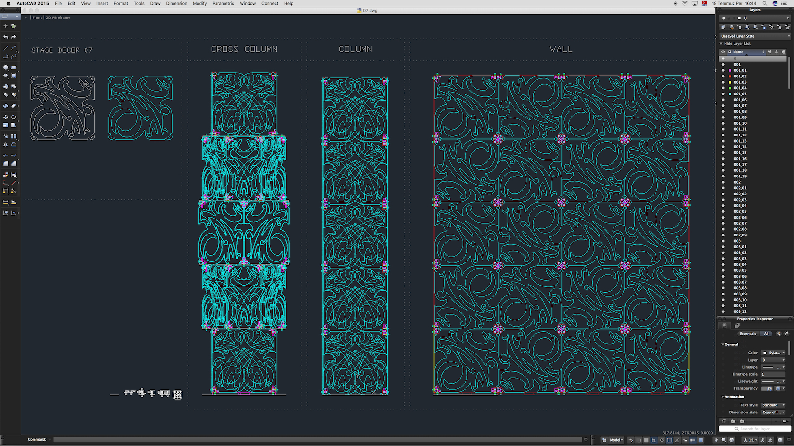Open macOS Spotlight search
This screenshot has height=446, width=794.
click(765, 3)
